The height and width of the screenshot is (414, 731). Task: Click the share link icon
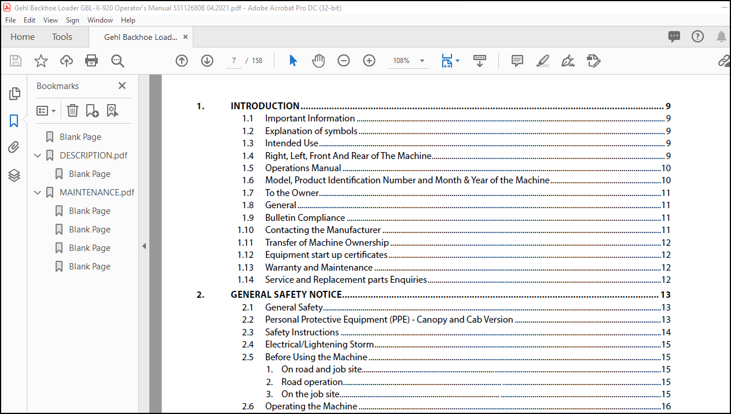click(x=724, y=61)
